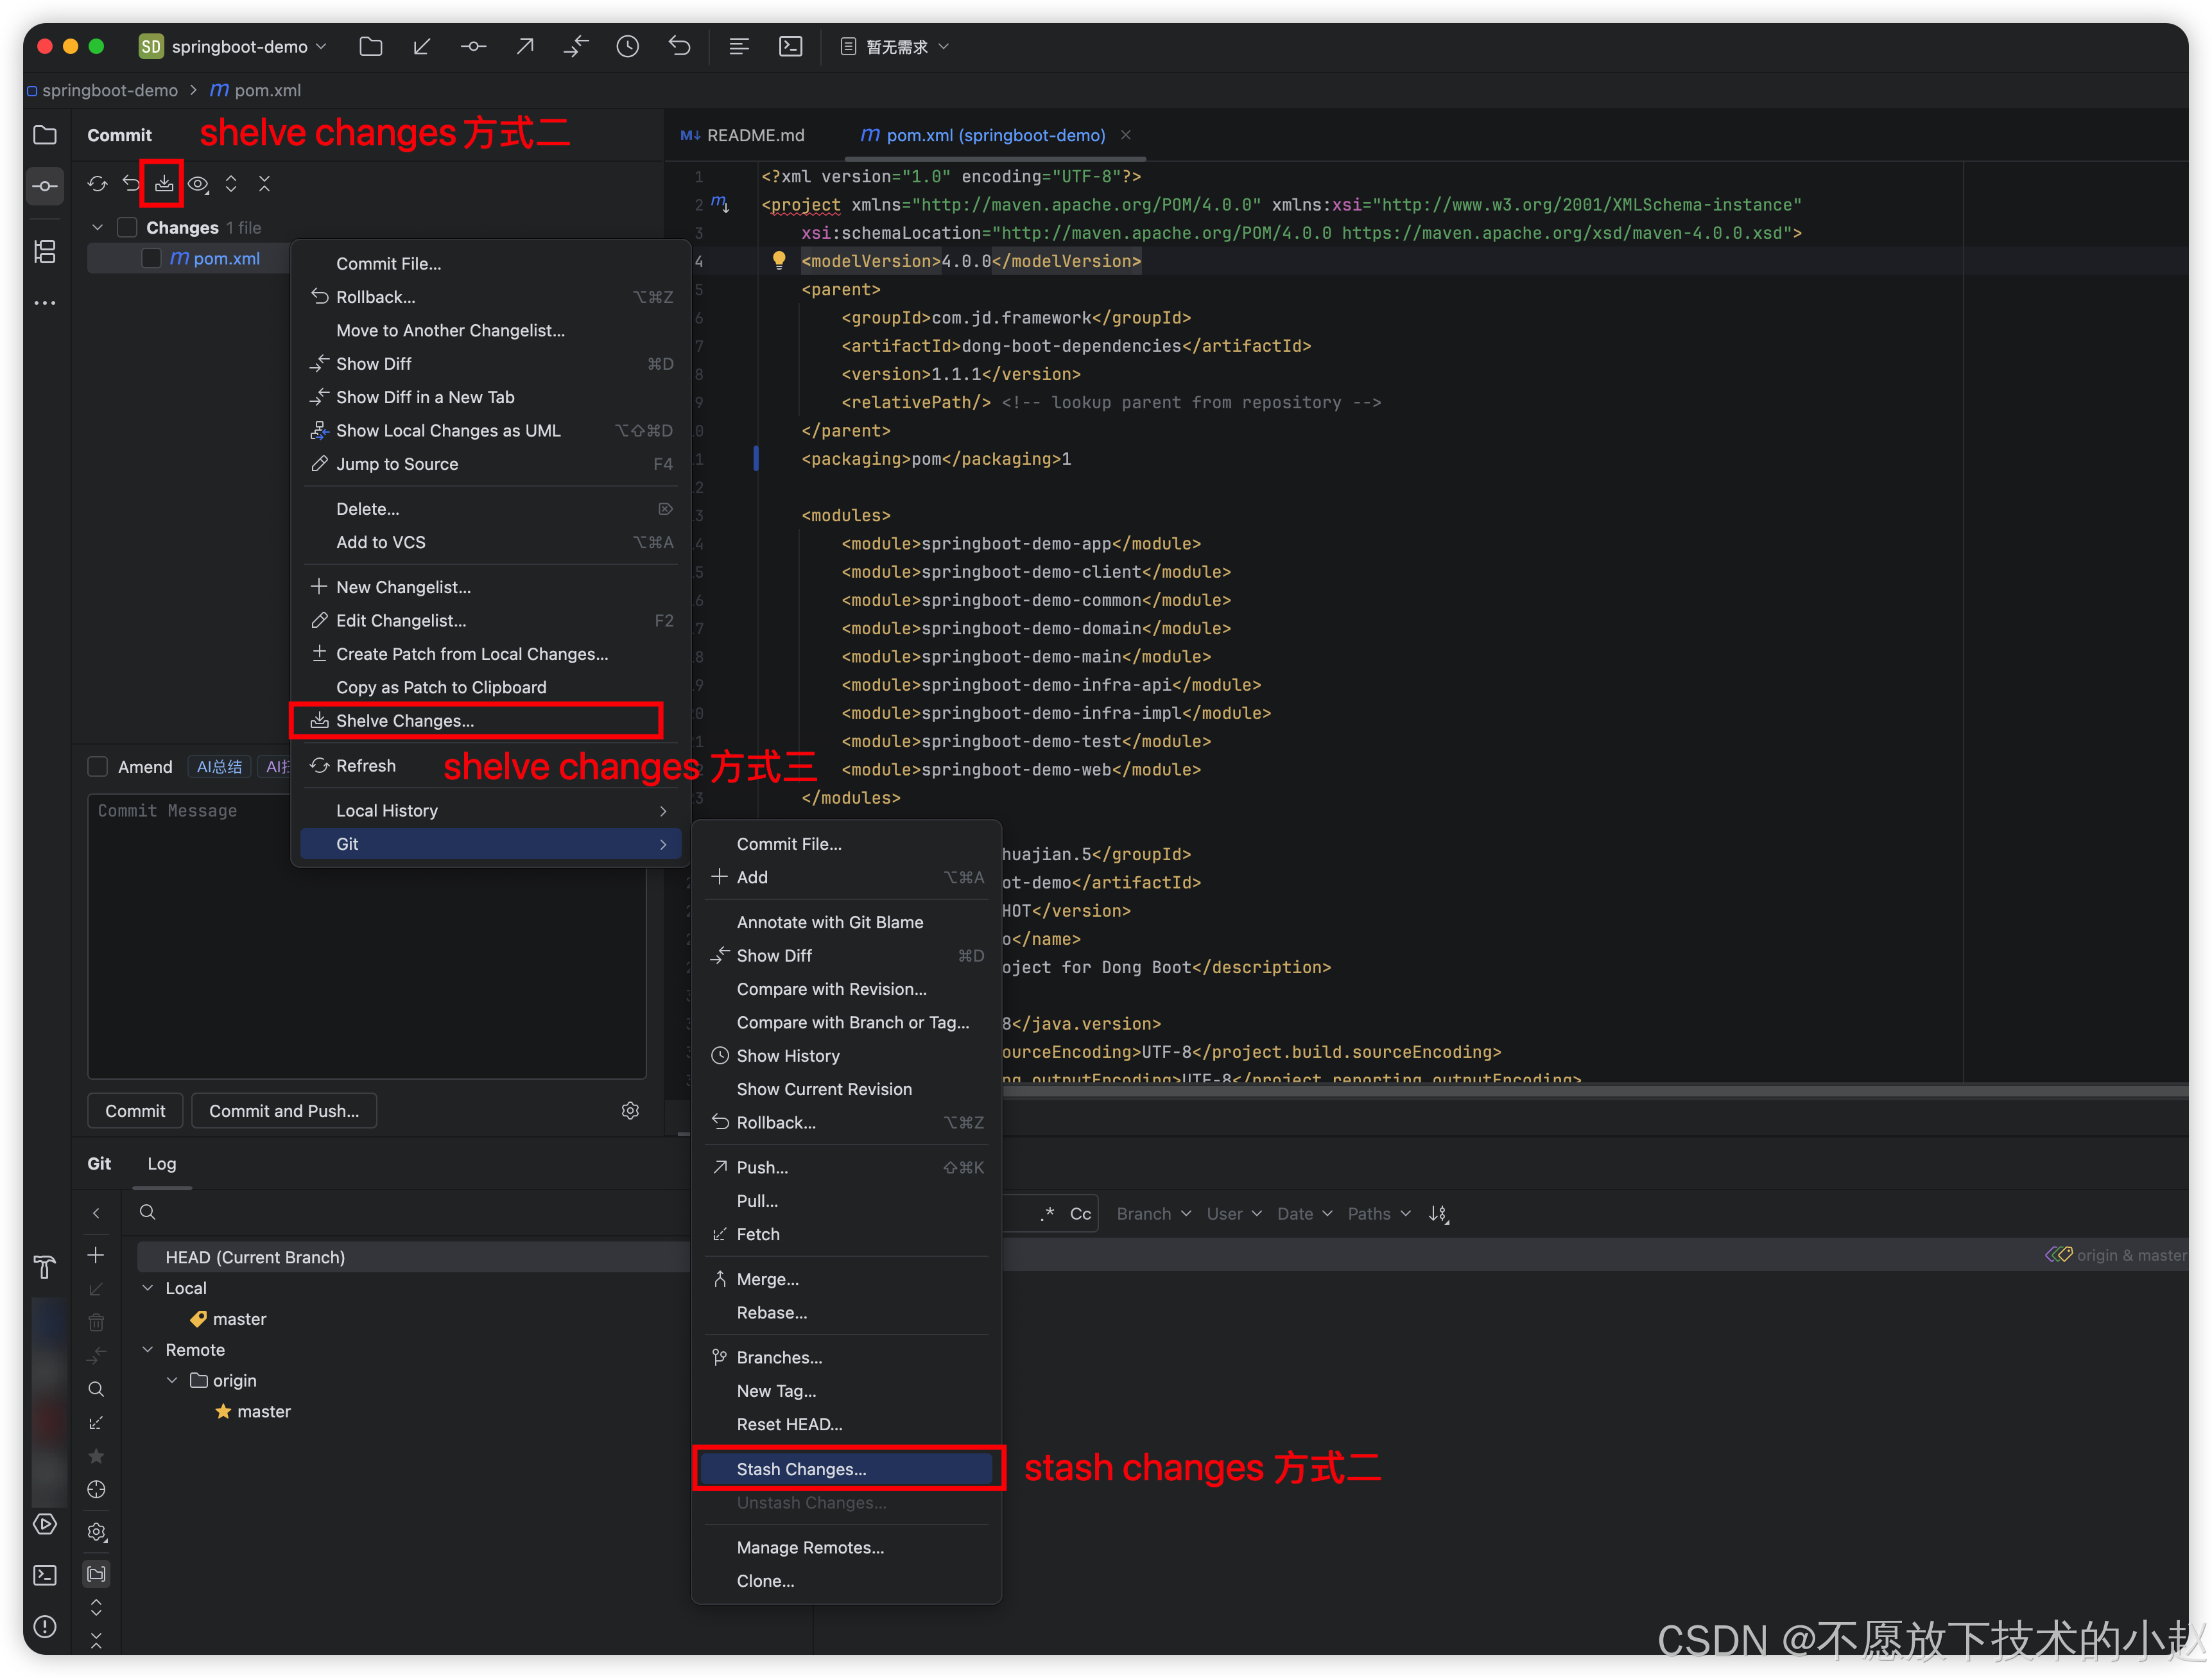Viewport: 2212px width, 1678px height.
Task: Enable the Amend checkbox
Action: click(x=98, y=767)
